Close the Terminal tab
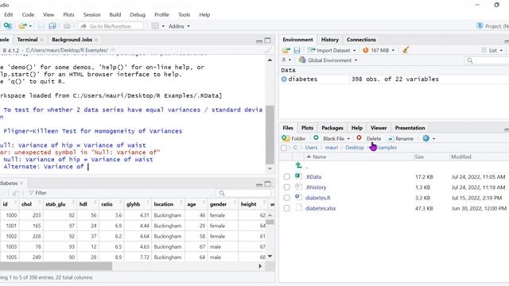 coord(41,40)
